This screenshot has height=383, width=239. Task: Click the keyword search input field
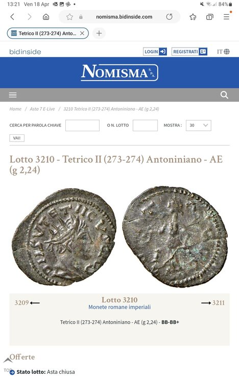point(82,125)
